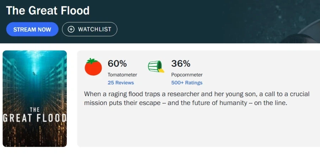This screenshot has width=320, height=154.
Task: Click the Popcornmeter label text
Action: pos(187,75)
